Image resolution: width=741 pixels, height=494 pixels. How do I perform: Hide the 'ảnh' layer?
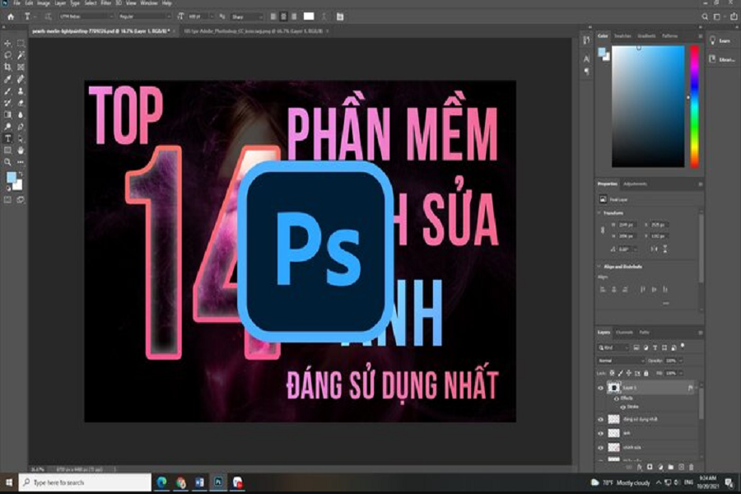(x=601, y=434)
